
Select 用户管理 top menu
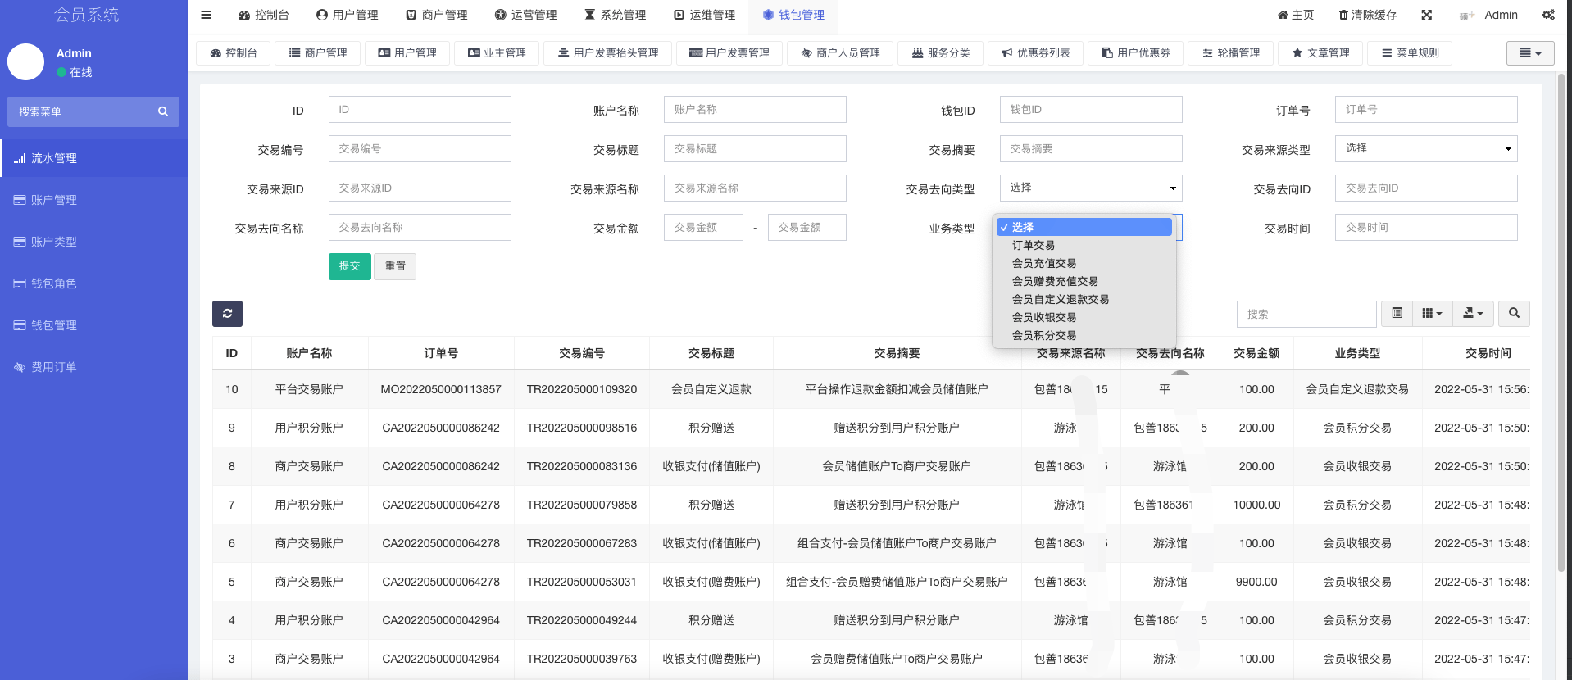(347, 15)
